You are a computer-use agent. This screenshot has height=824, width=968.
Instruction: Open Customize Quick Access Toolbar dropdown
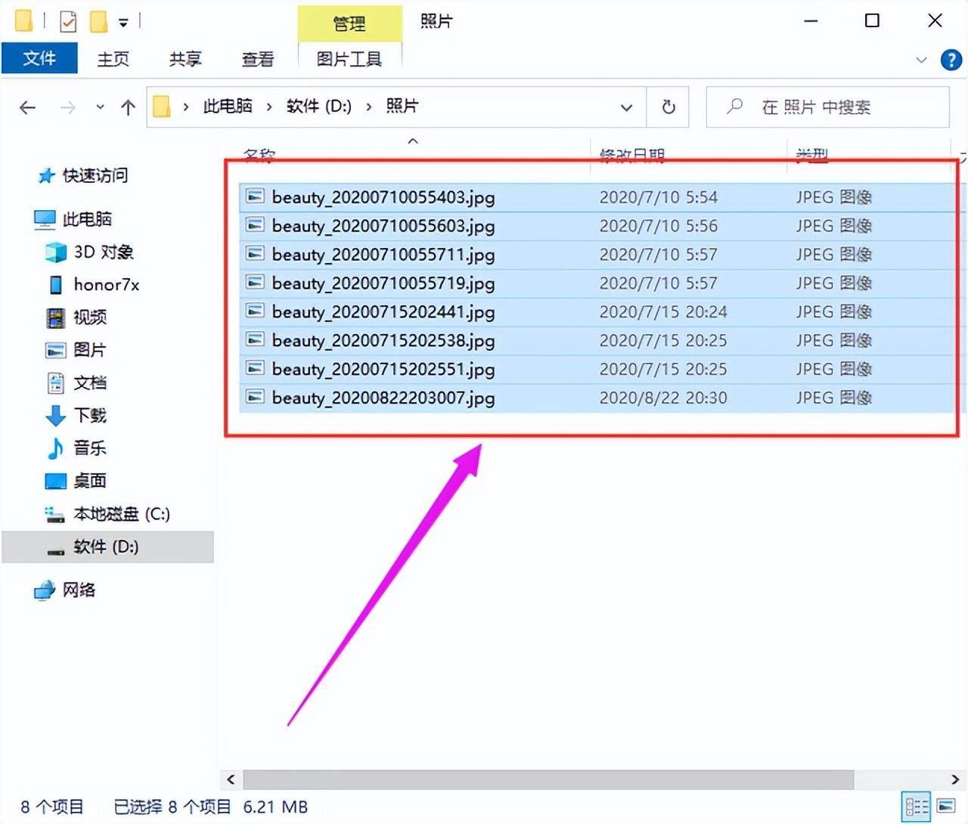coord(123,23)
